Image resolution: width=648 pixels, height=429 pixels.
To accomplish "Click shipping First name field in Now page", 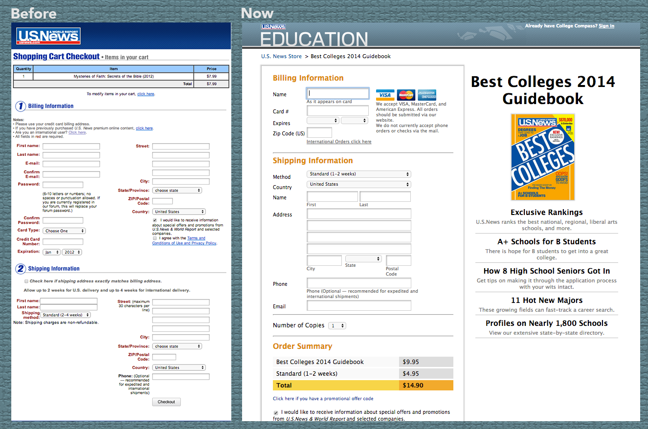I will click(333, 196).
